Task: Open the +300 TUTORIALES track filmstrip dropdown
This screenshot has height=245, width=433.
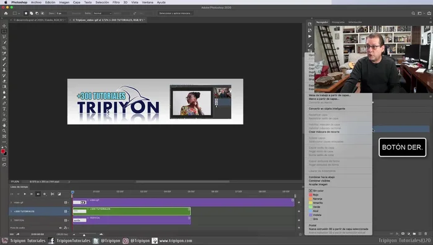Action: click(66, 211)
